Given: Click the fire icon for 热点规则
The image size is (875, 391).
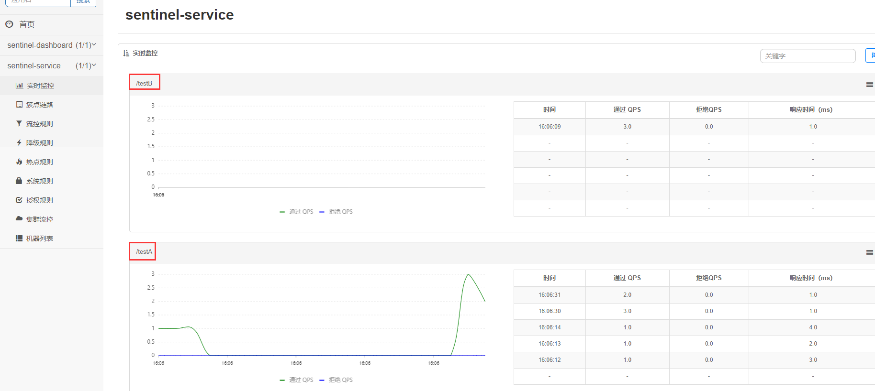Looking at the screenshot, I should click(x=19, y=162).
